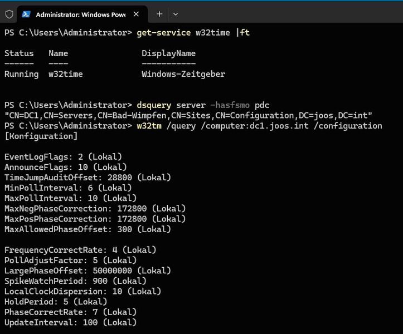
Task: Click the 'MaxPollInterval: 10' line
Action: (70, 198)
